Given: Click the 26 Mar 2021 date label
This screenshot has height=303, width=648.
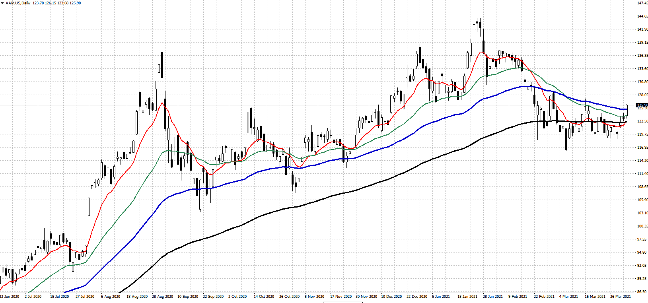Looking at the screenshot, I should 621,296.
